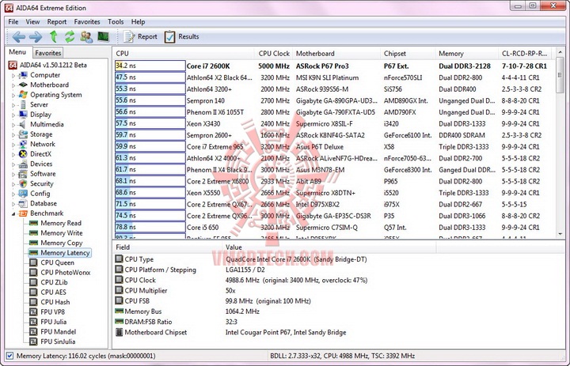Viewport: 570px width, 366px height.
Task: Select the FPU Mandel benchmark icon
Action: (33, 331)
